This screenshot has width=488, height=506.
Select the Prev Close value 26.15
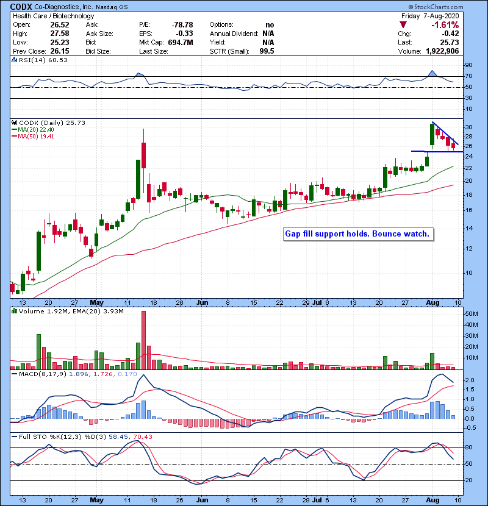60,51
